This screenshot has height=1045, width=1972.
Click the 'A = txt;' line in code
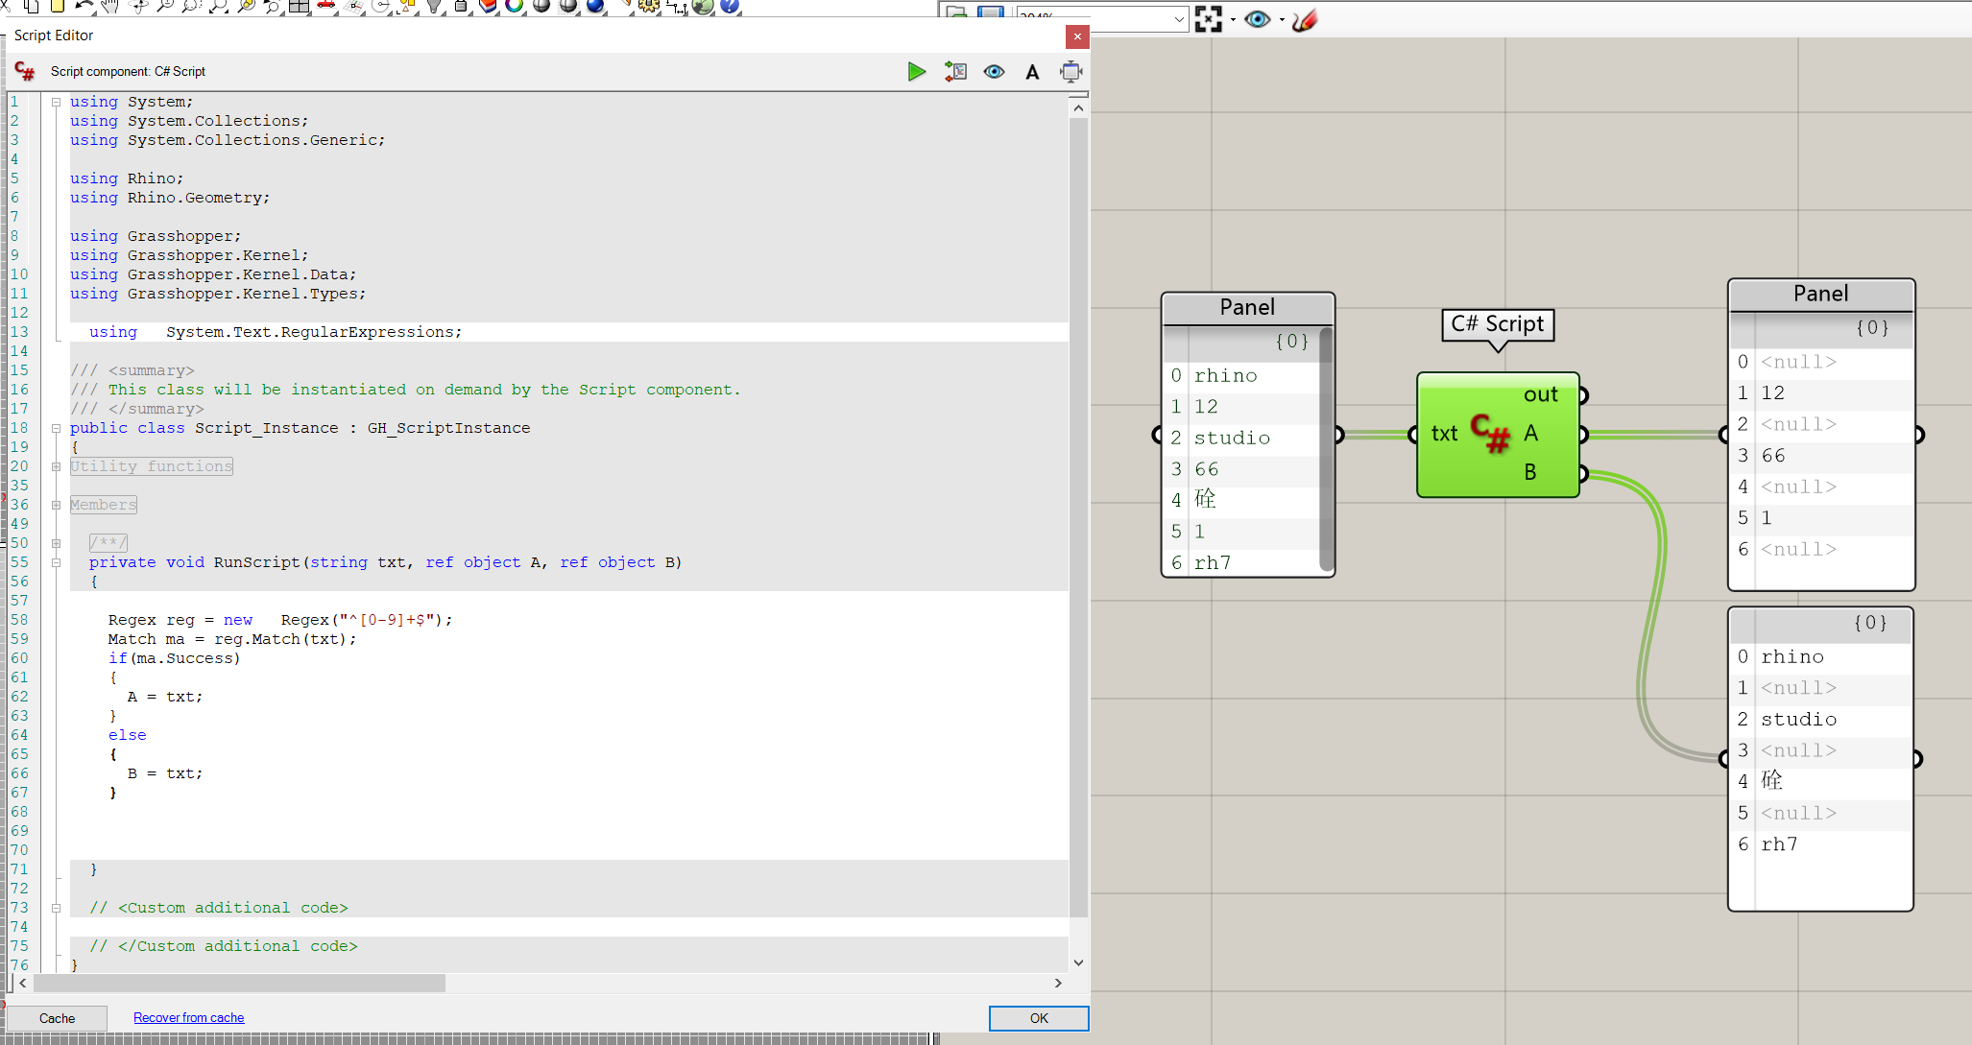(x=165, y=697)
